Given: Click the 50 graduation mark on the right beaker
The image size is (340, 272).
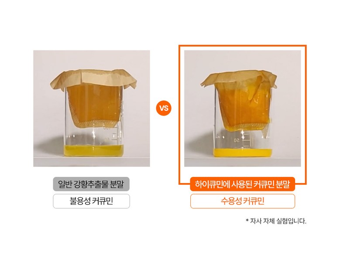Looking at the screenshot, I should (x=237, y=140).
